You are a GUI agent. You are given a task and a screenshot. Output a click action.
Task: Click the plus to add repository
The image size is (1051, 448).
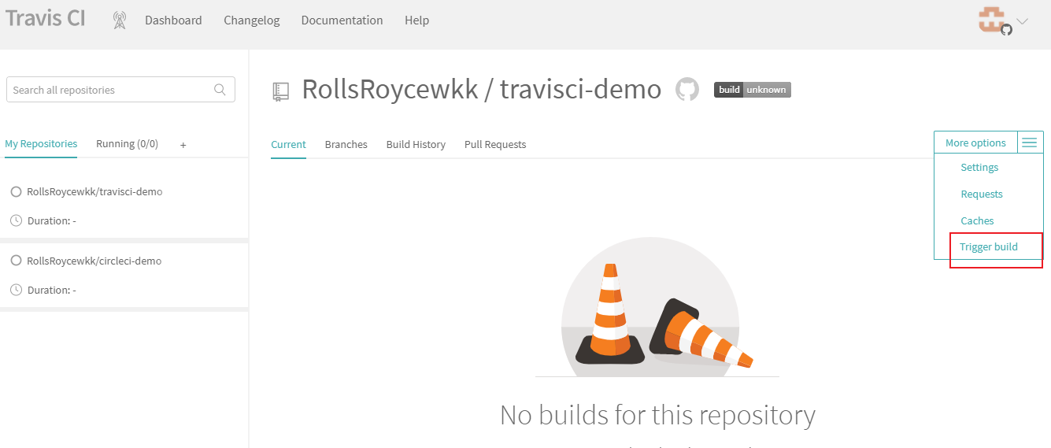click(x=183, y=145)
